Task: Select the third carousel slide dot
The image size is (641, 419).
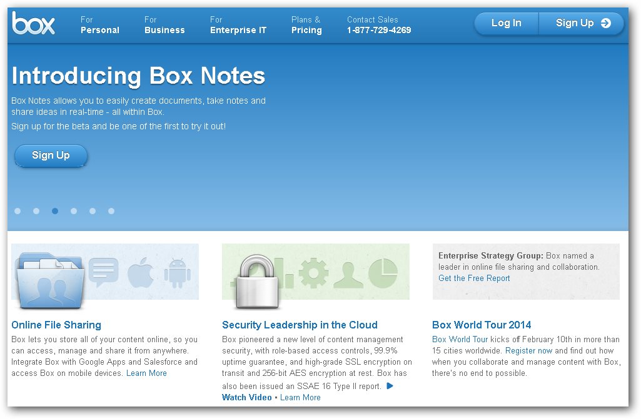Action: tap(55, 211)
